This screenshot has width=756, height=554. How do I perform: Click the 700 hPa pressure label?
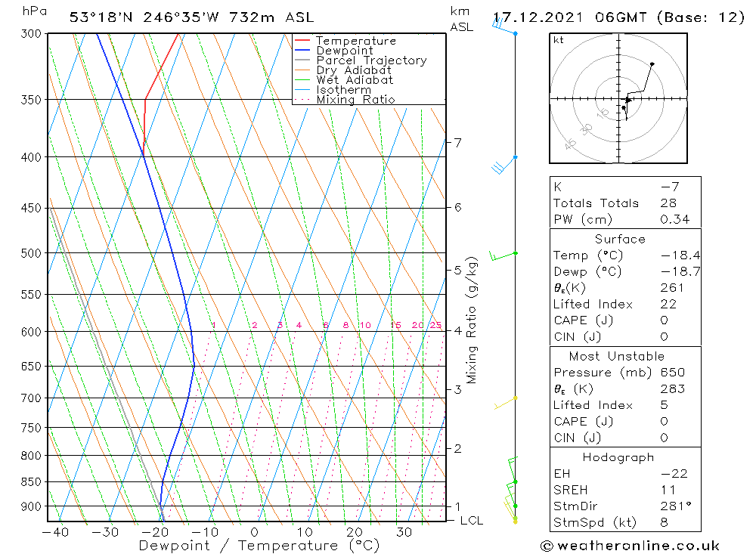coord(31,398)
